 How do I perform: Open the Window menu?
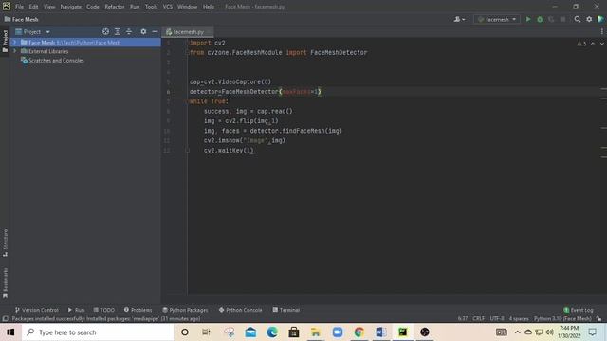coord(188,7)
